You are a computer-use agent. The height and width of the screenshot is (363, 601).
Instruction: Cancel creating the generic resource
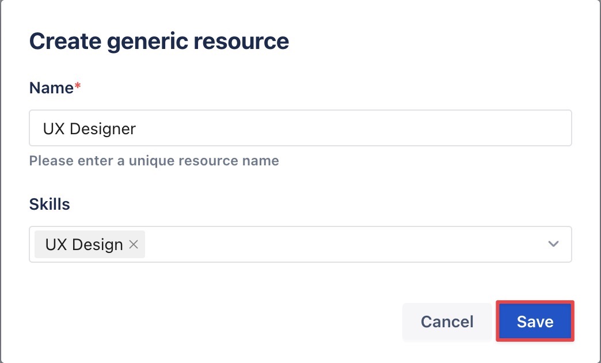447,322
